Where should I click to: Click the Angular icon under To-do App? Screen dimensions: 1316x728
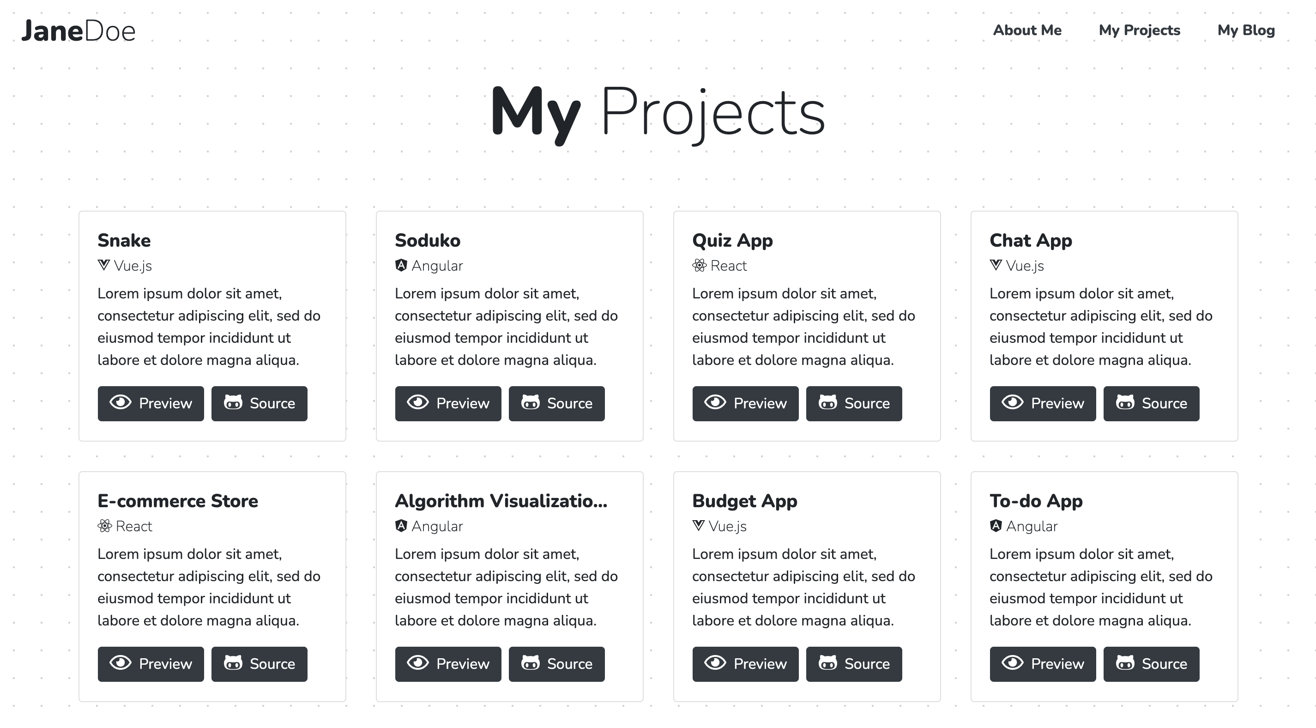pyautogui.click(x=996, y=526)
